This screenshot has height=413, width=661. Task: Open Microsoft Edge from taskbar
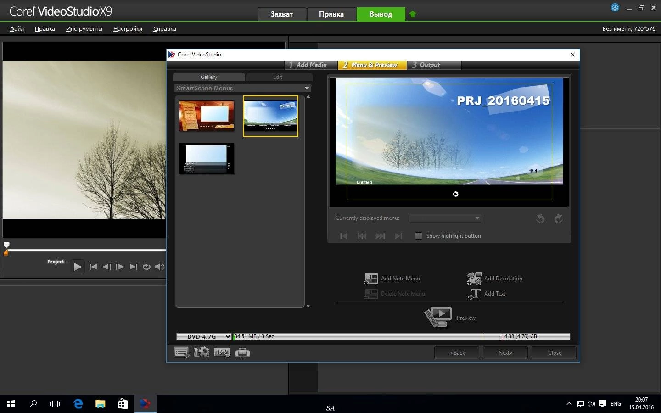(78, 404)
